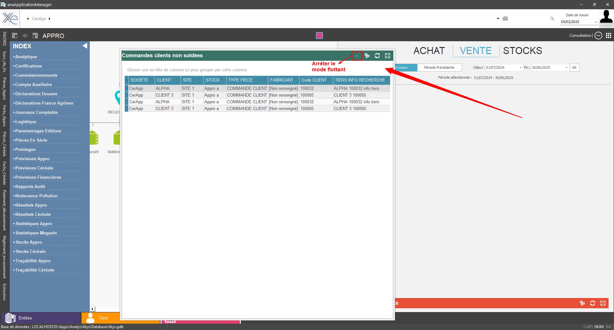Open settings gears in Commandes clients panel
The image size is (614, 330).
367,56
